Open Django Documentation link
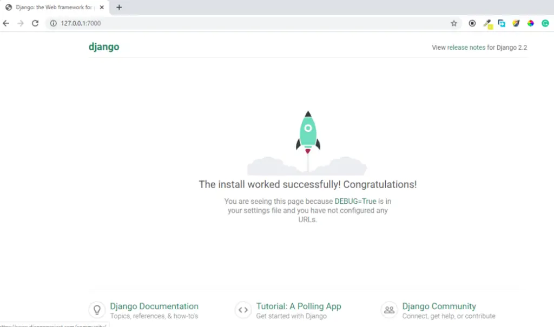This screenshot has width=554, height=327. coord(154,306)
